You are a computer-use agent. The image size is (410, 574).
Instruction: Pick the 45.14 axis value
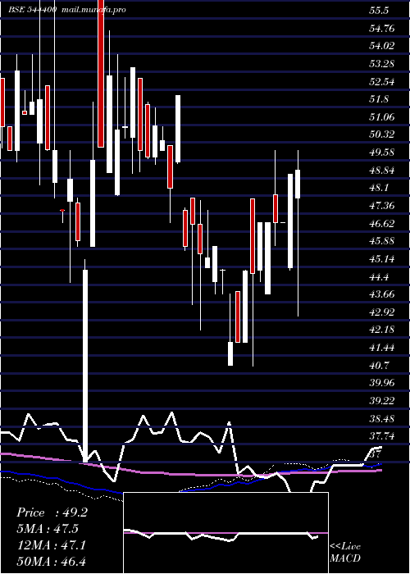point(382,259)
